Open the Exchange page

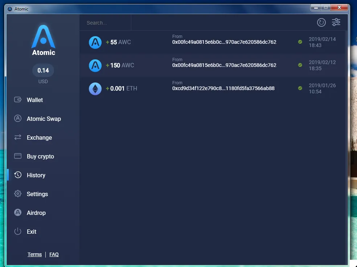click(x=39, y=137)
